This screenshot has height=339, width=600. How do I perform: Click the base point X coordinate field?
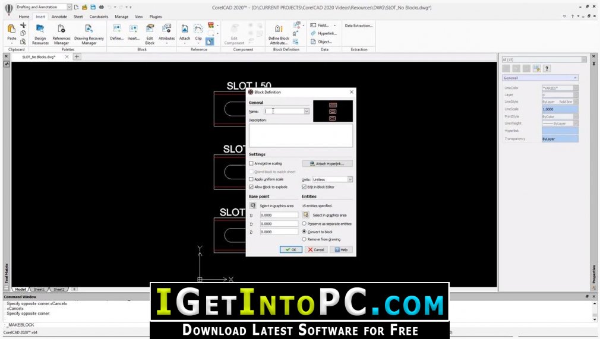coord(279,215)
